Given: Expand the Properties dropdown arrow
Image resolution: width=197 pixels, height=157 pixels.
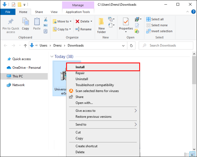Looking at the screenshot, I should [x=126, y=32].
